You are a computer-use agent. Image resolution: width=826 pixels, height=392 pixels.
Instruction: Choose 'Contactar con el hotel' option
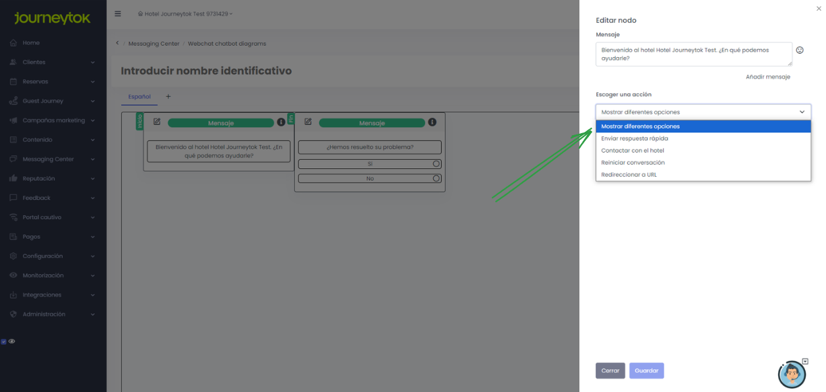tap(633, 151)
